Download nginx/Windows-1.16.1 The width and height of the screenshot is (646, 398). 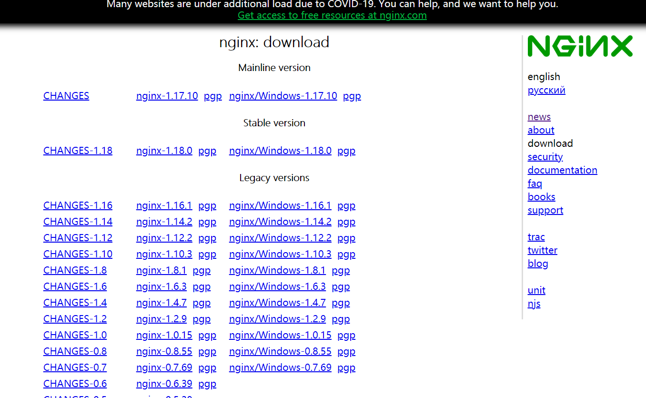click(x=280, y=205)
